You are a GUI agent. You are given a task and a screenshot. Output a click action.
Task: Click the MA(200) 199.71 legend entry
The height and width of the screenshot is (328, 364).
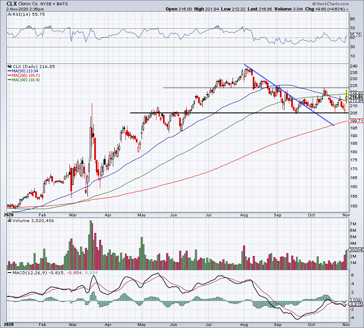[x=24, y=76]
